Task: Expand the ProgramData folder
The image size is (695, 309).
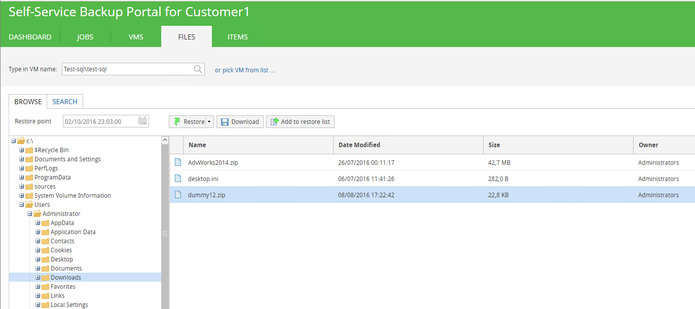Action: point(21,178)
